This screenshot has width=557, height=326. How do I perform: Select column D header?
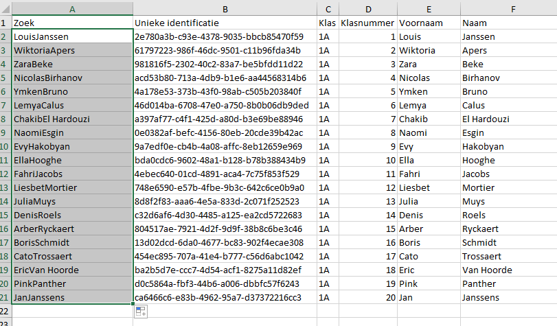(368, 9)
